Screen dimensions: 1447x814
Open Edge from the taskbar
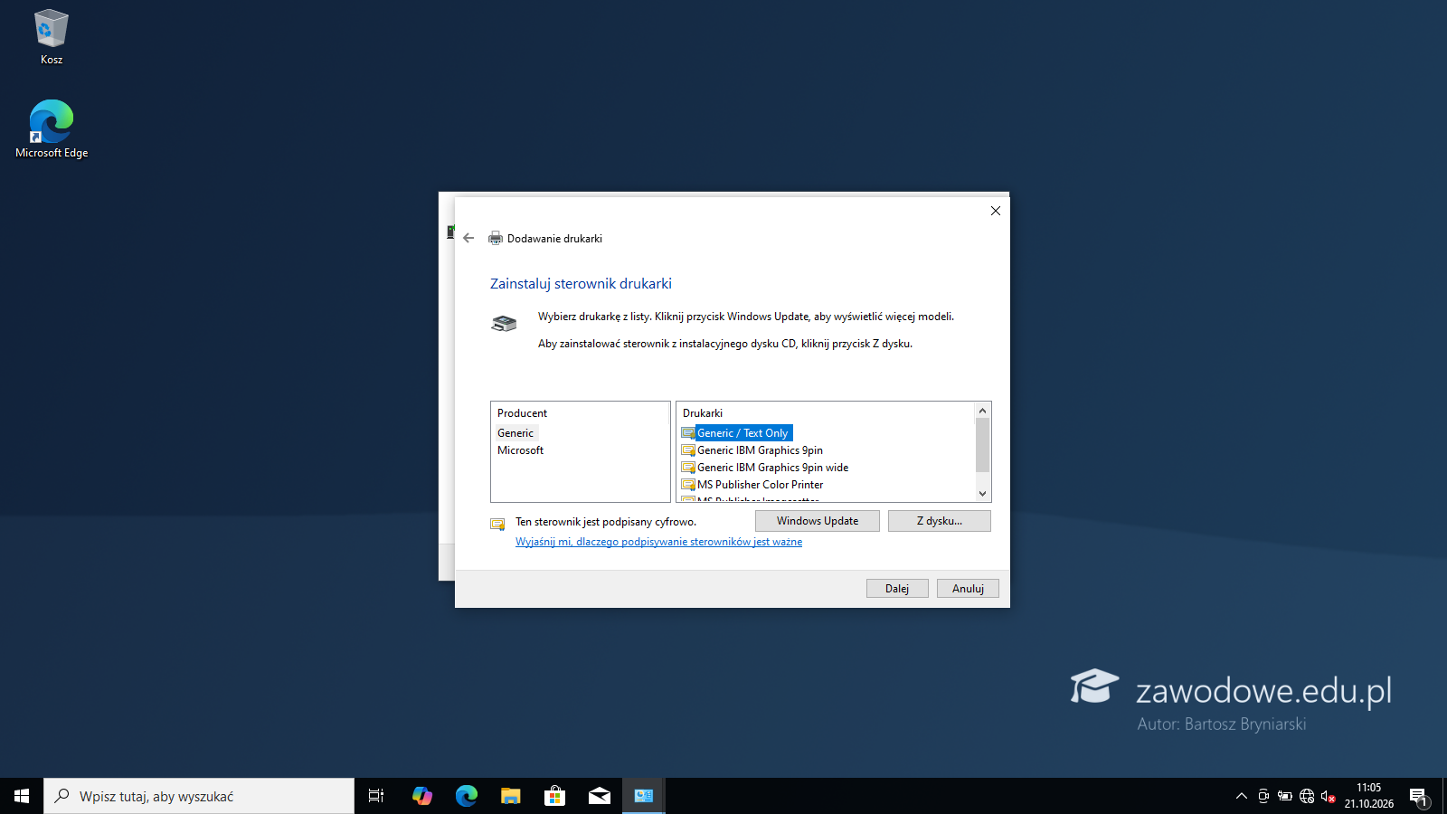pos(467,796)
